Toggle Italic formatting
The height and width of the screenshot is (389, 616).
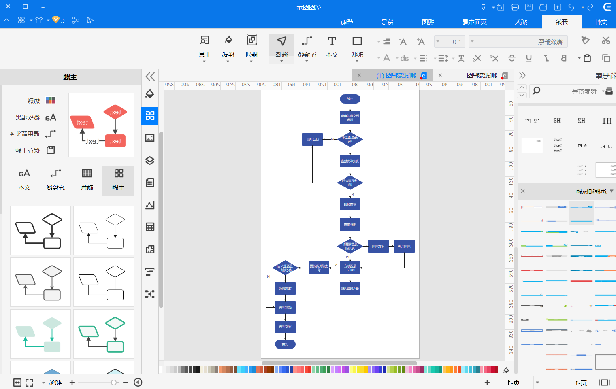[x=546, y=58]
